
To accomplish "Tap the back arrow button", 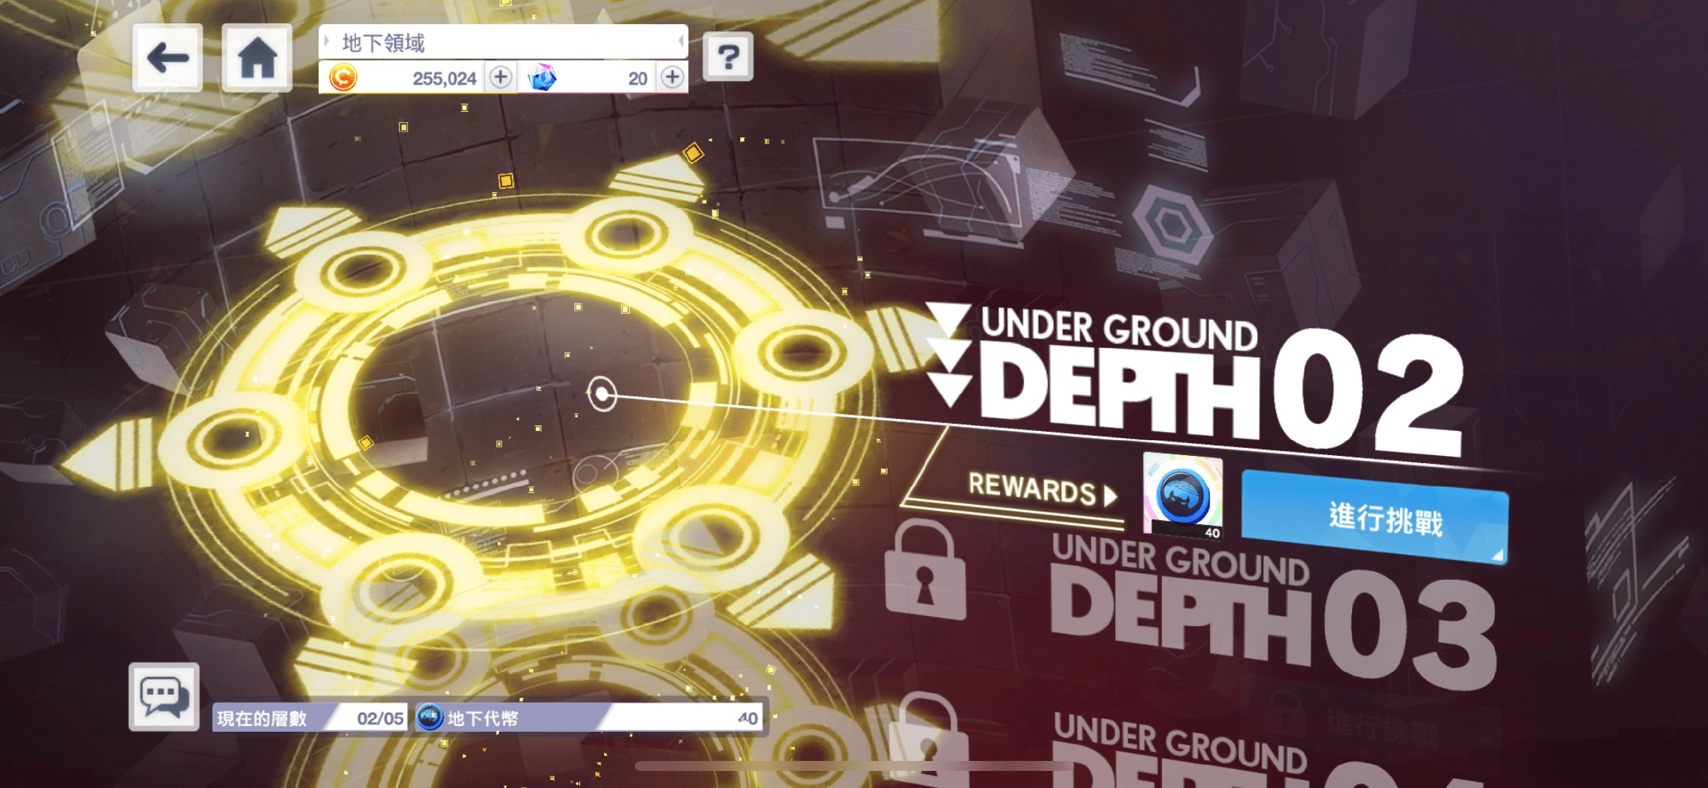I will point(168,58).
